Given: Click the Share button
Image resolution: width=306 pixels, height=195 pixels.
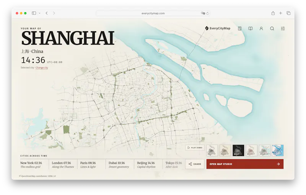Looking at the screenshot, I should pyautogui.click(x=195, y=164).
